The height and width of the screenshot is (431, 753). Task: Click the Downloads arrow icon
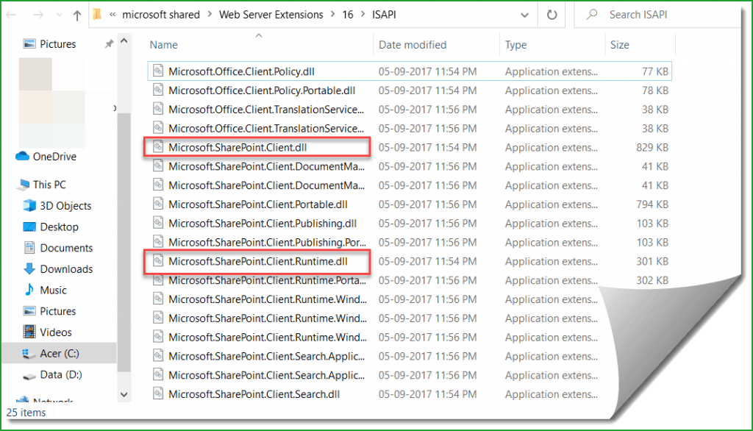(29, 268)
